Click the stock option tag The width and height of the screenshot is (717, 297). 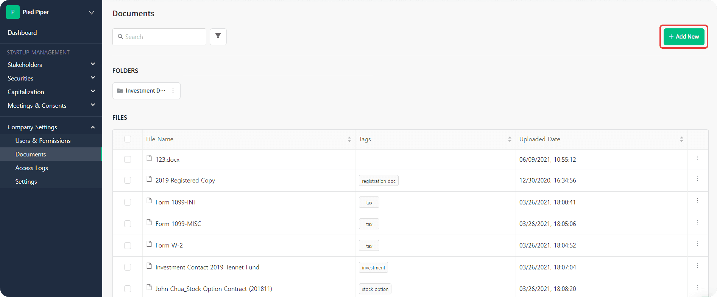pos(375,289)
